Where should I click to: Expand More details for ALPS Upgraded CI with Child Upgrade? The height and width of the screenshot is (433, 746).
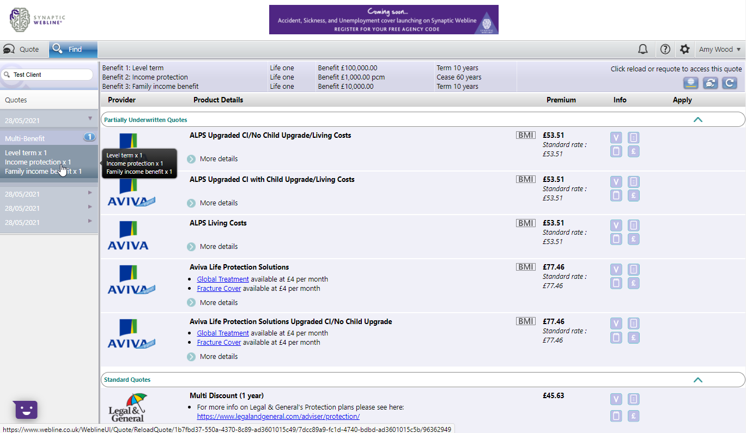point(213,203)
